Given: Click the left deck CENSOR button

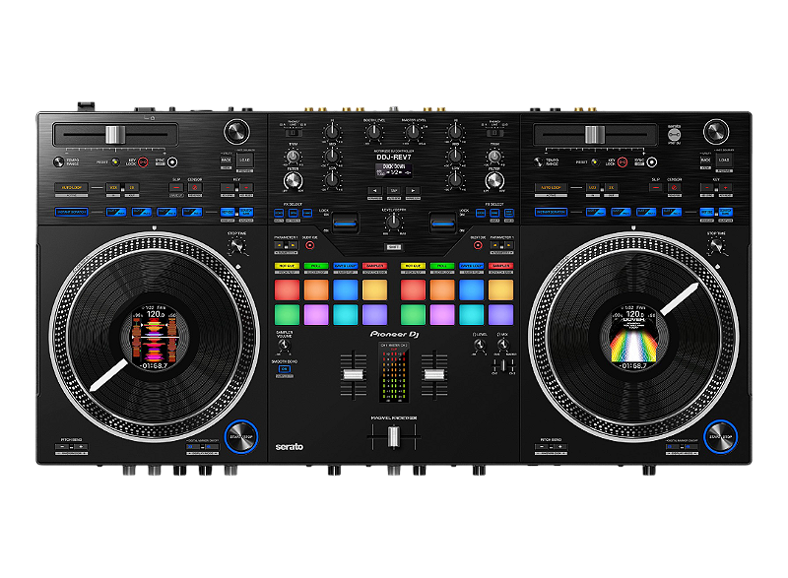Looking at the screenshot, I should [x=195, y=188].
